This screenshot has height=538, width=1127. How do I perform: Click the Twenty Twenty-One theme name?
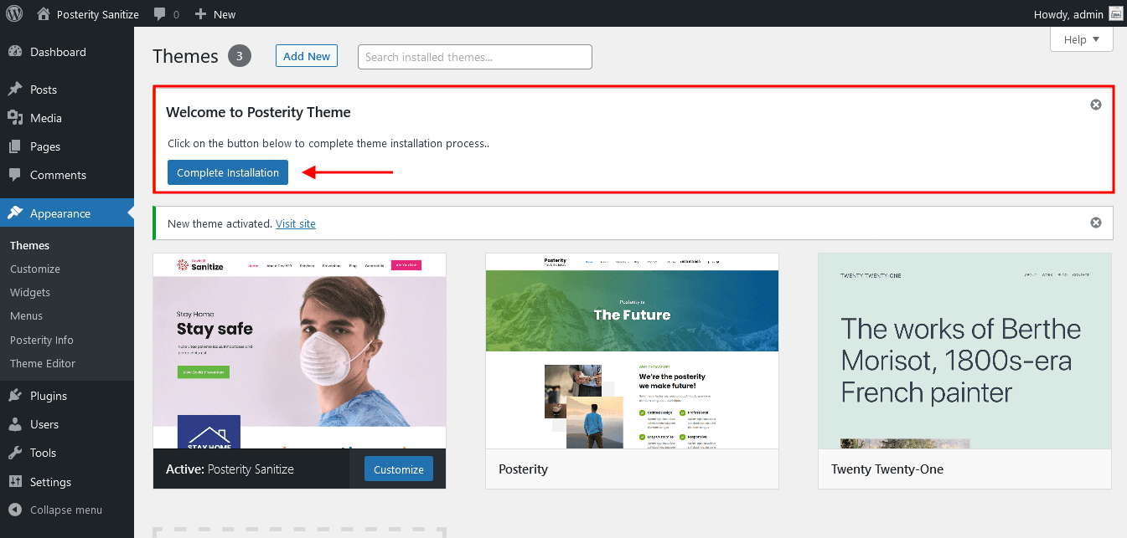887,469
